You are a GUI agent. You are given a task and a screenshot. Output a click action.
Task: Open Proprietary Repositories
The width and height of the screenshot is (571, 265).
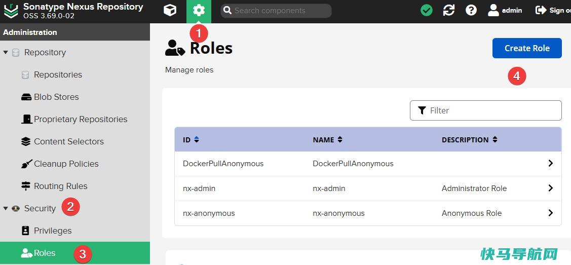coord(81,120)
